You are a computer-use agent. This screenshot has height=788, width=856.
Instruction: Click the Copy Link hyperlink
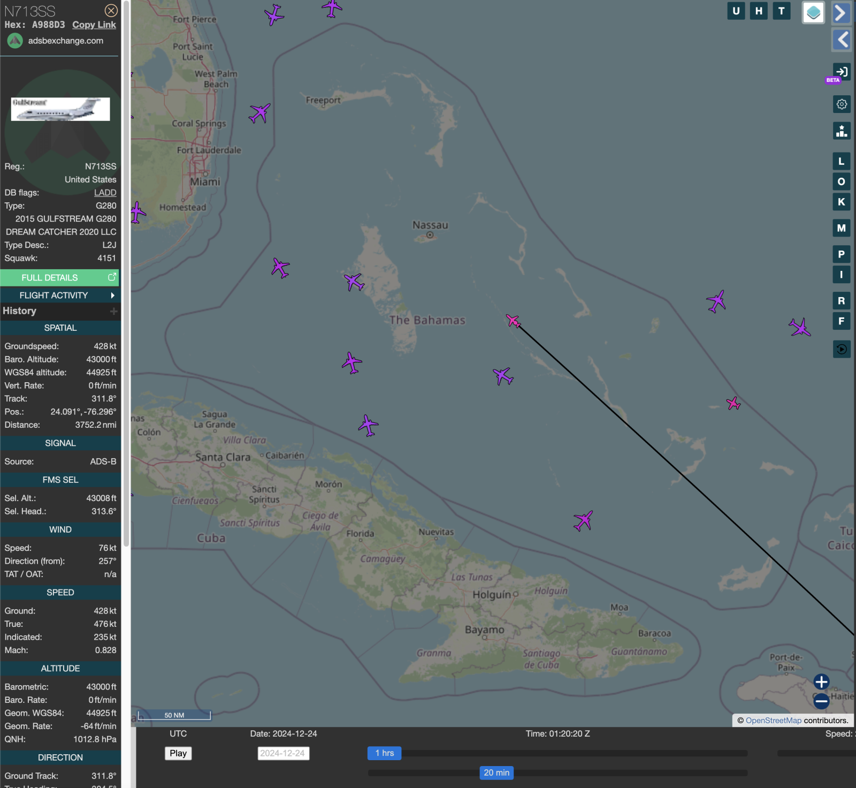click(94, 25)
